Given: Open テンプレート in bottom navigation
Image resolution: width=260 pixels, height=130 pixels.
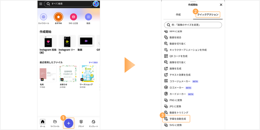Looking at the screenshot, I should click(93, 123).
